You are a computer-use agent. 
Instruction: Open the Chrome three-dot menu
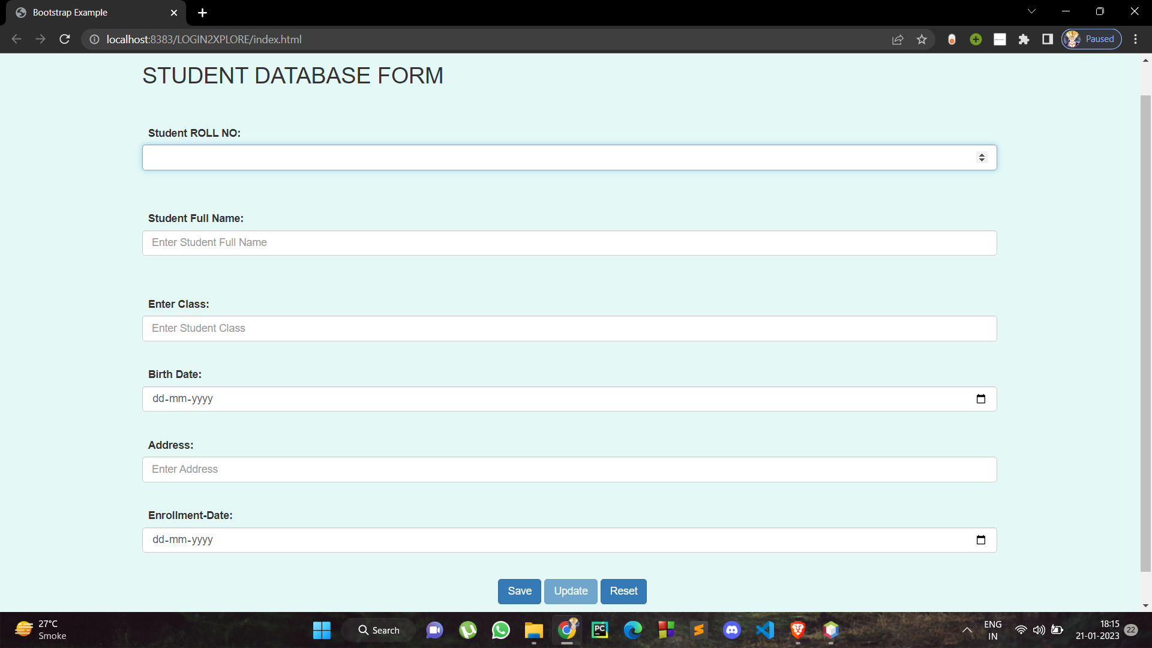click(x=1135, y=40)
